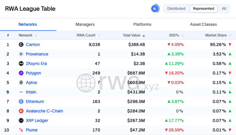The height and width of the screenshot is (135, 236).
Task: Open the Managers tab
Action: [85, 24]
